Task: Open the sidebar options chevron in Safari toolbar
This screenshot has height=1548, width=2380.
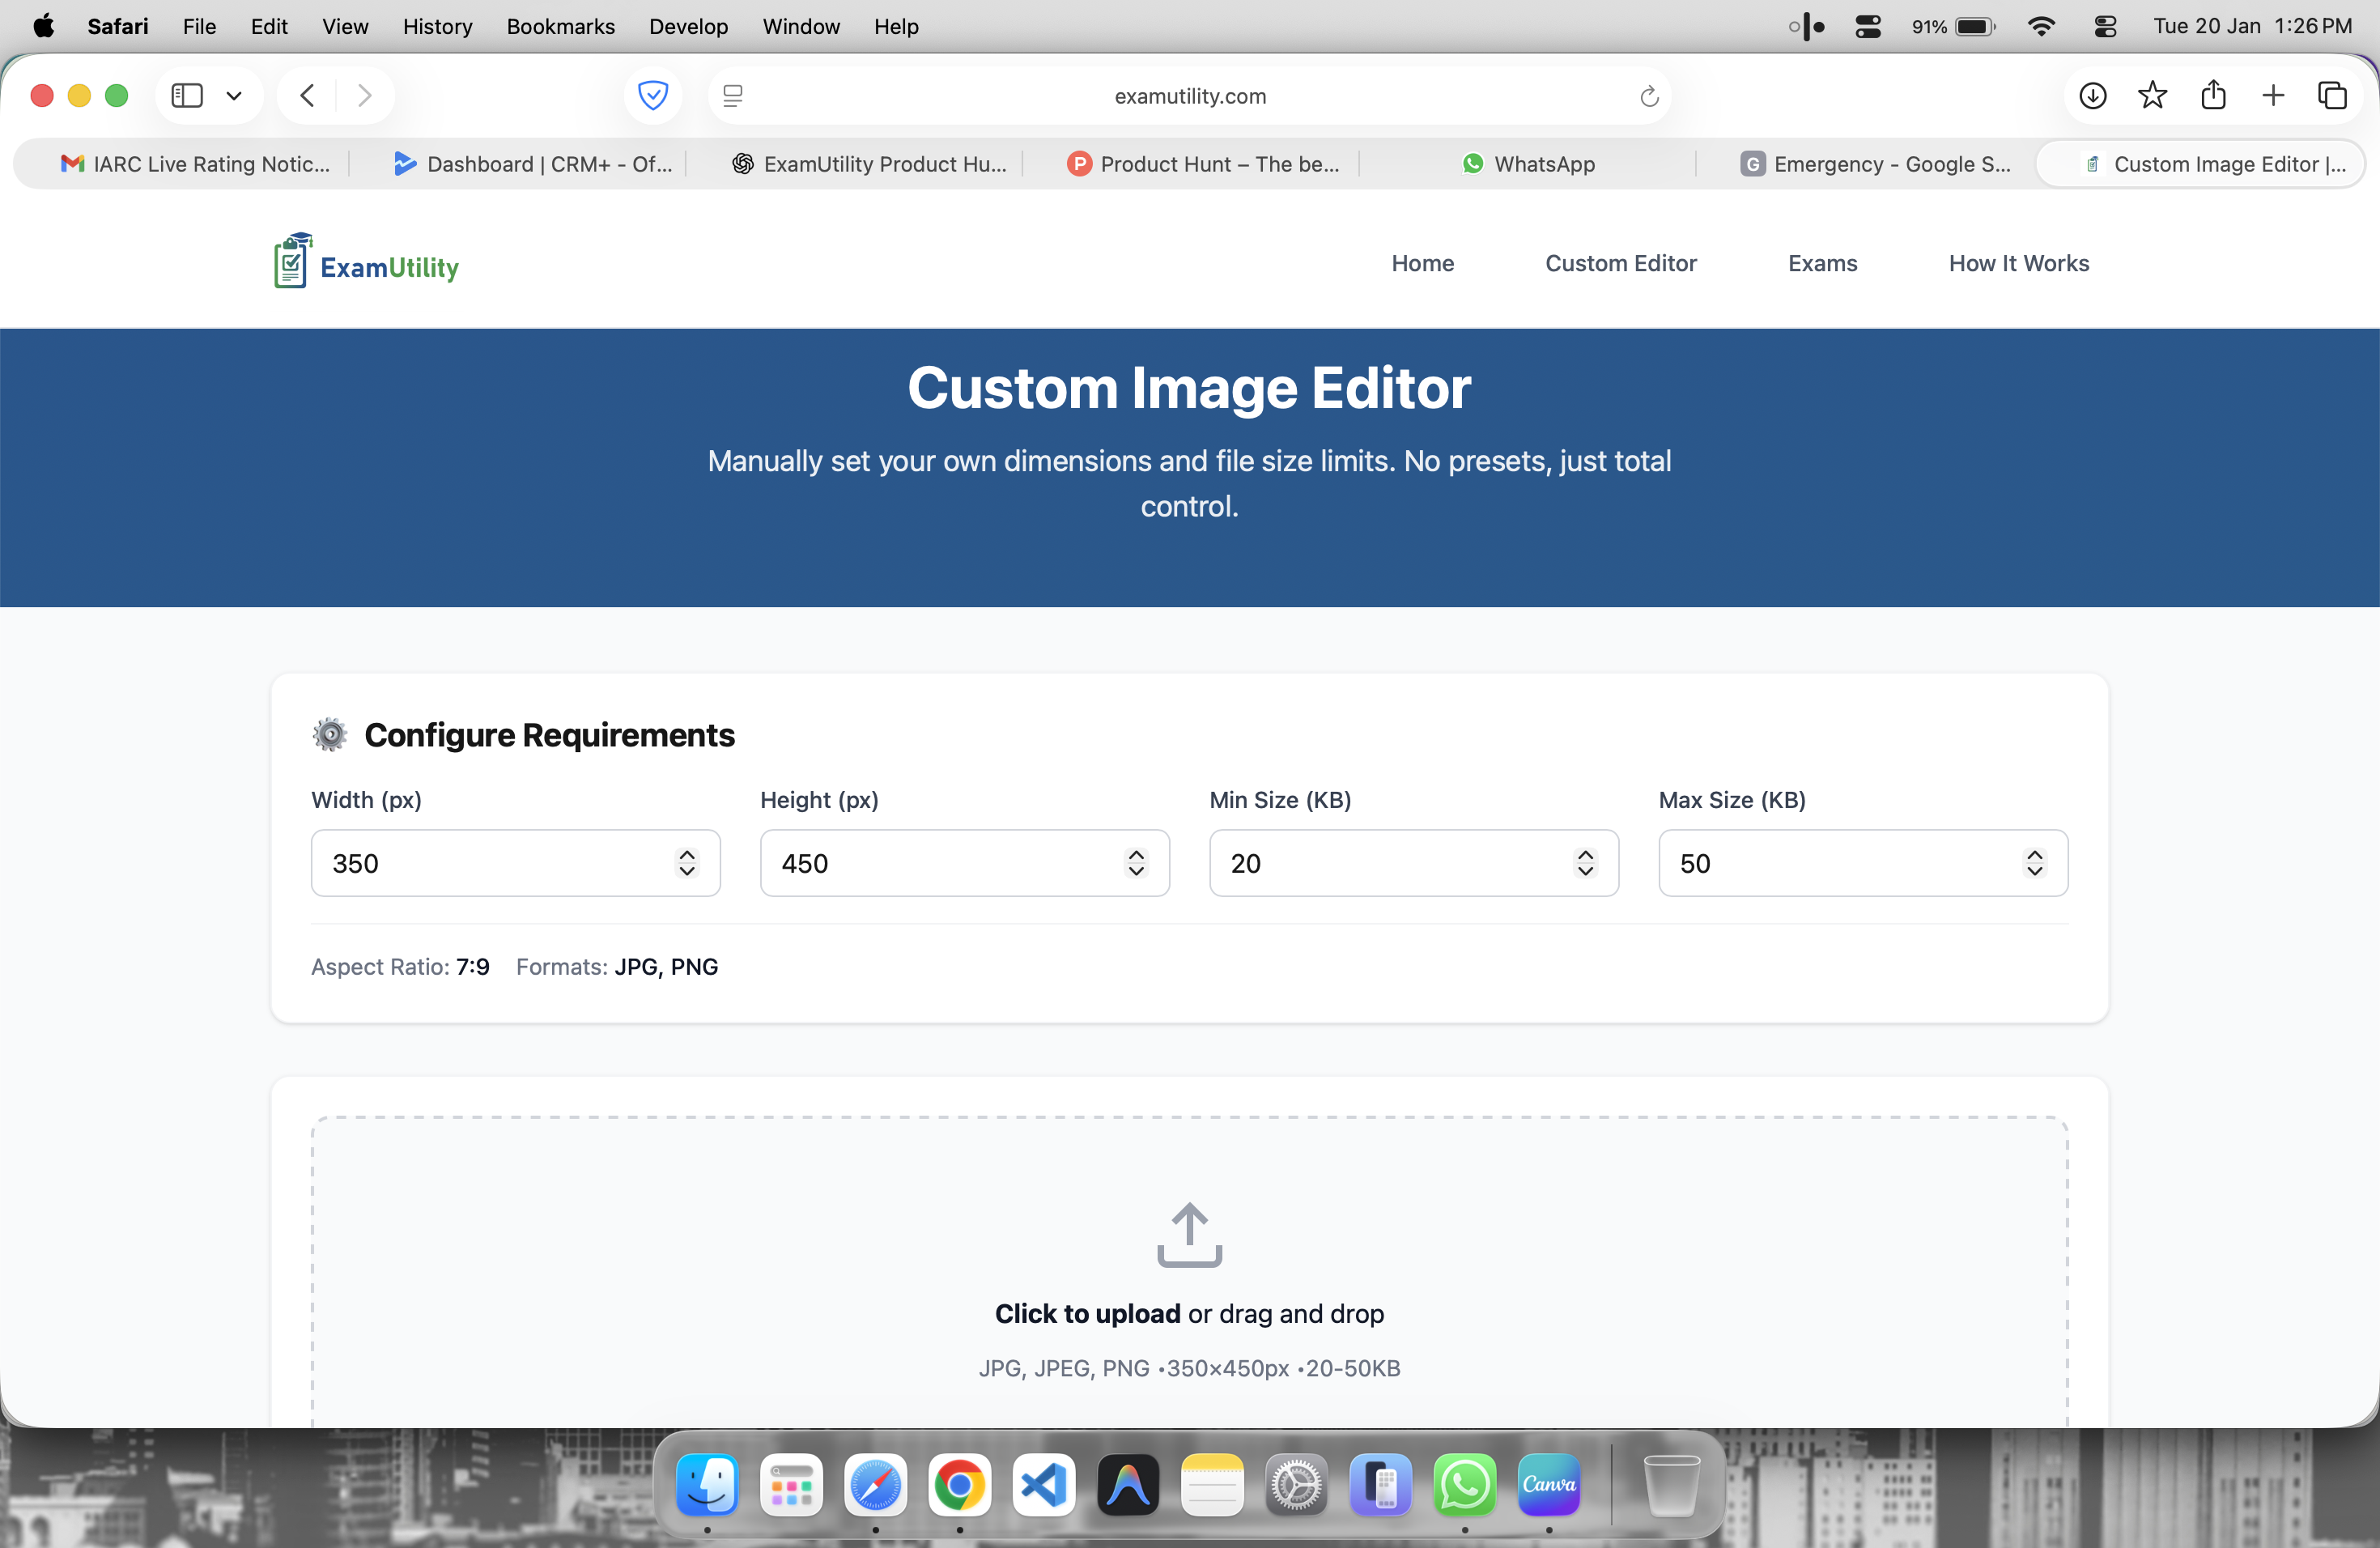Action: click(x=234, y=95)
